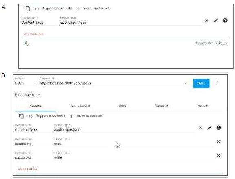Toggle source mode in panel A
235x179 pixels.
[53, 9]
